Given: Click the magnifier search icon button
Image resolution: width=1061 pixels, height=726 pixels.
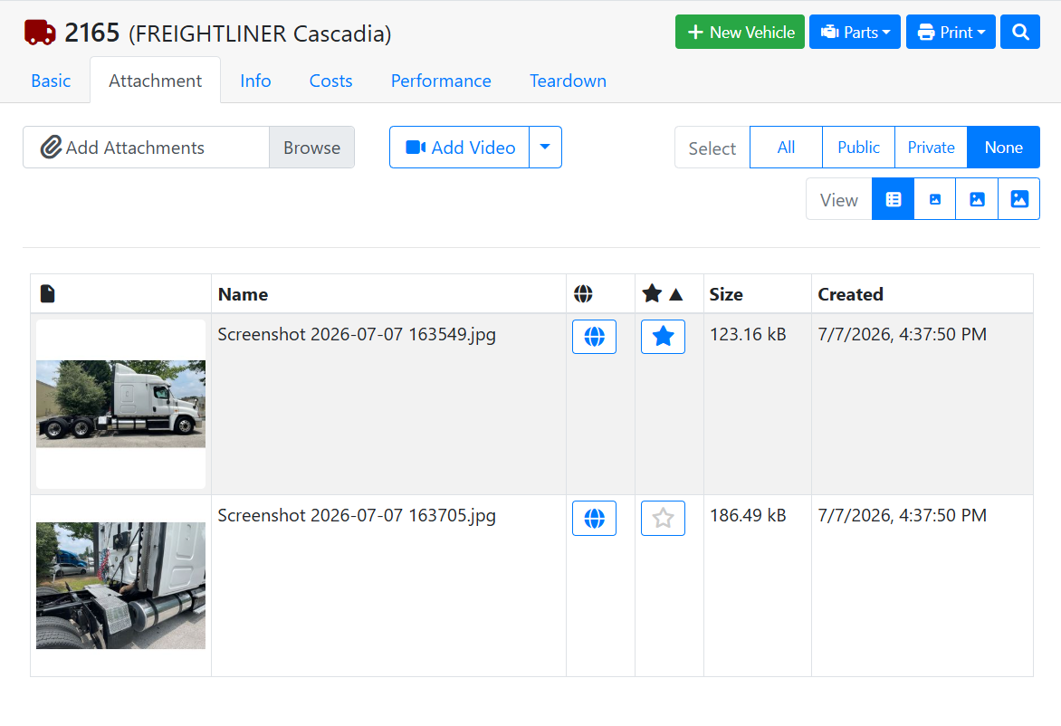Looking at the screenshot, I should (x=1019, y=32).
